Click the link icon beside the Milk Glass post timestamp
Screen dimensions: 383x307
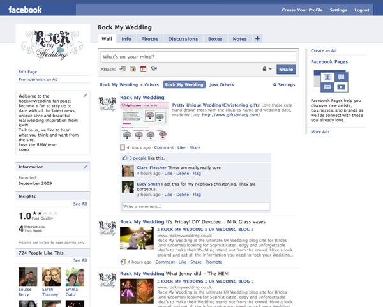point(123,262)
